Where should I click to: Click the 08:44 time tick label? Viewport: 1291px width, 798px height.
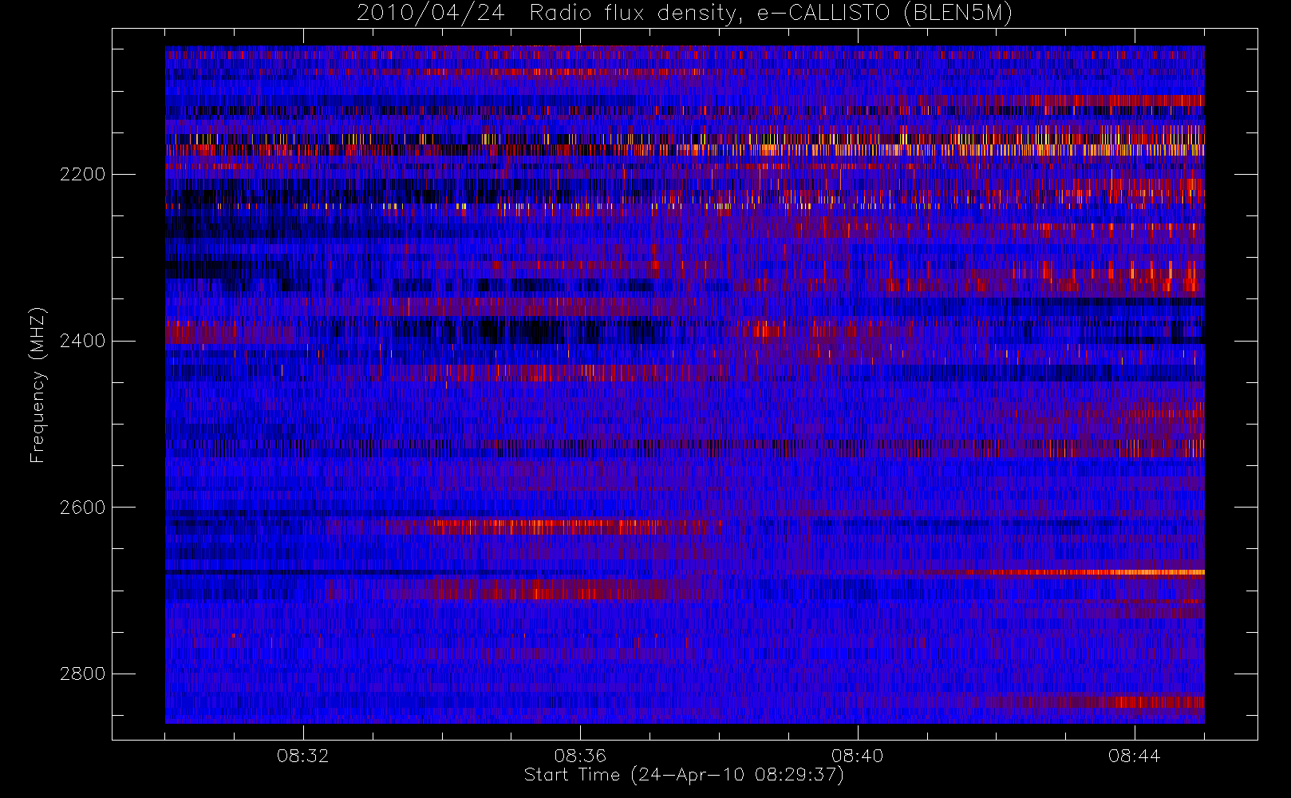1134,756
